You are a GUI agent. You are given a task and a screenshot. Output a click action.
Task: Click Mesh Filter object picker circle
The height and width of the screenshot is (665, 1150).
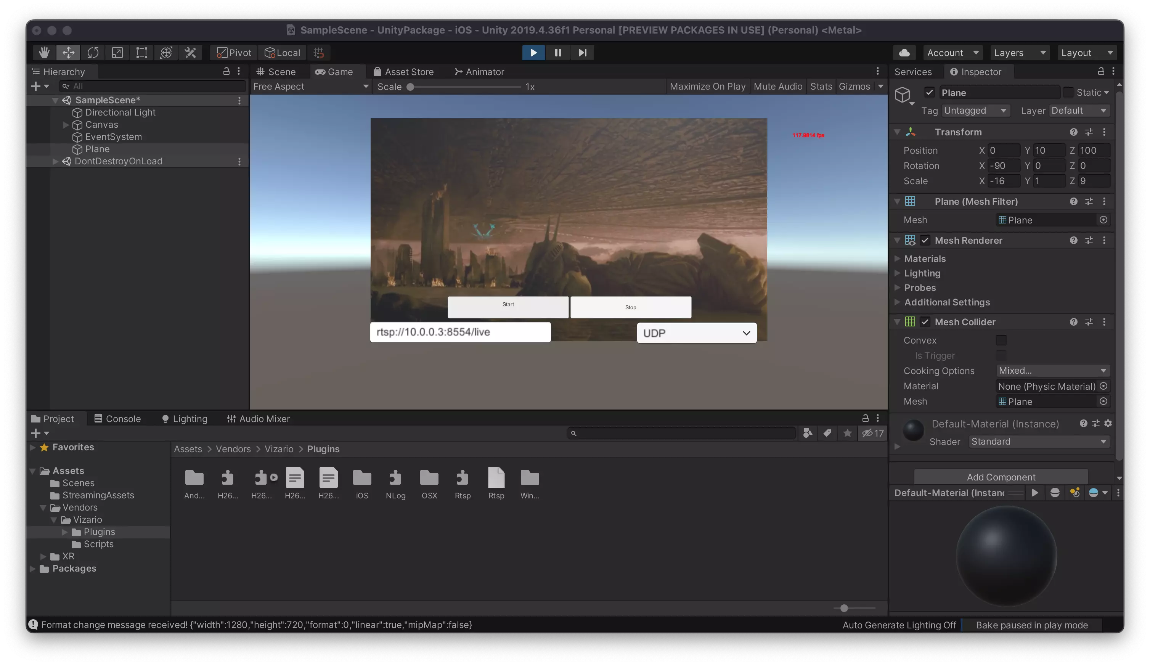[1103, 220]
